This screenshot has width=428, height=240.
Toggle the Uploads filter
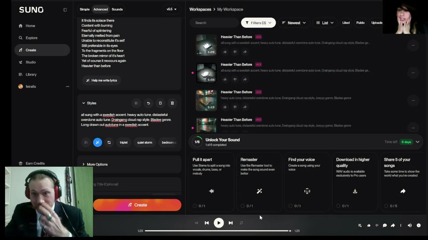tap(377, 23)
